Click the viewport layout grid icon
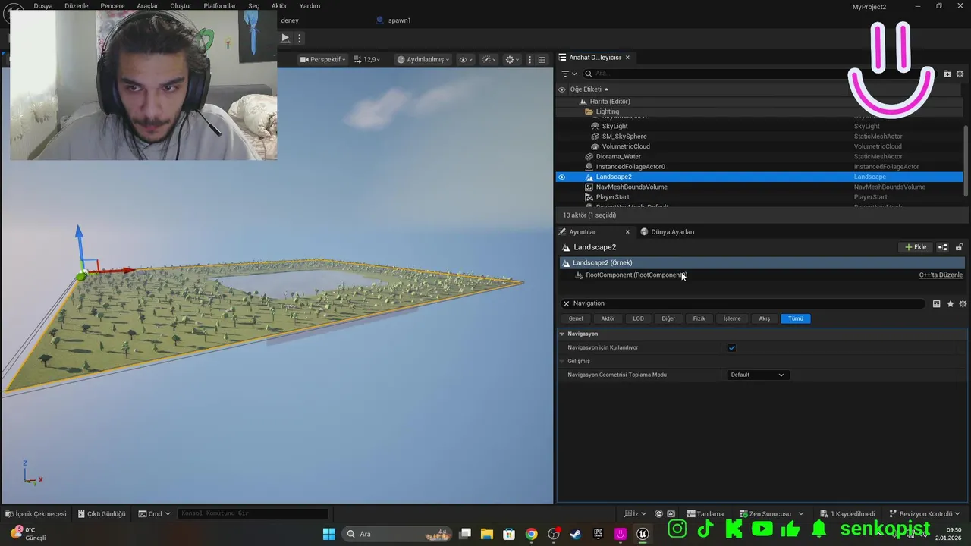 pos(542,59)
